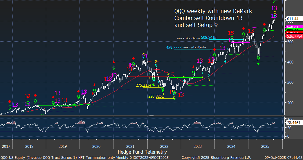Image resolution: width=303 pixels, height=160 pixels.
Task: Select the white 611.44 current price tag
Action: 294,19
